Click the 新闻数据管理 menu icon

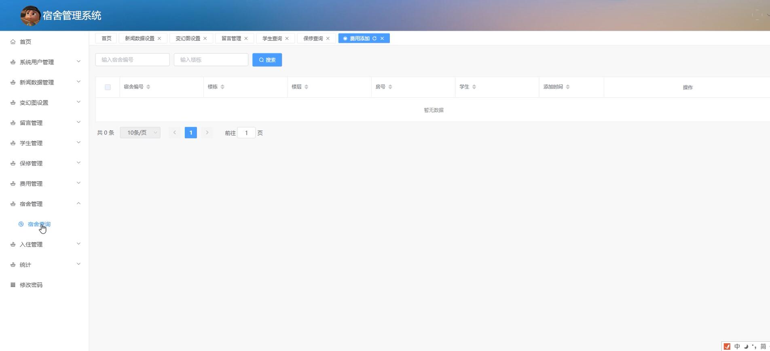coord(13,82)
